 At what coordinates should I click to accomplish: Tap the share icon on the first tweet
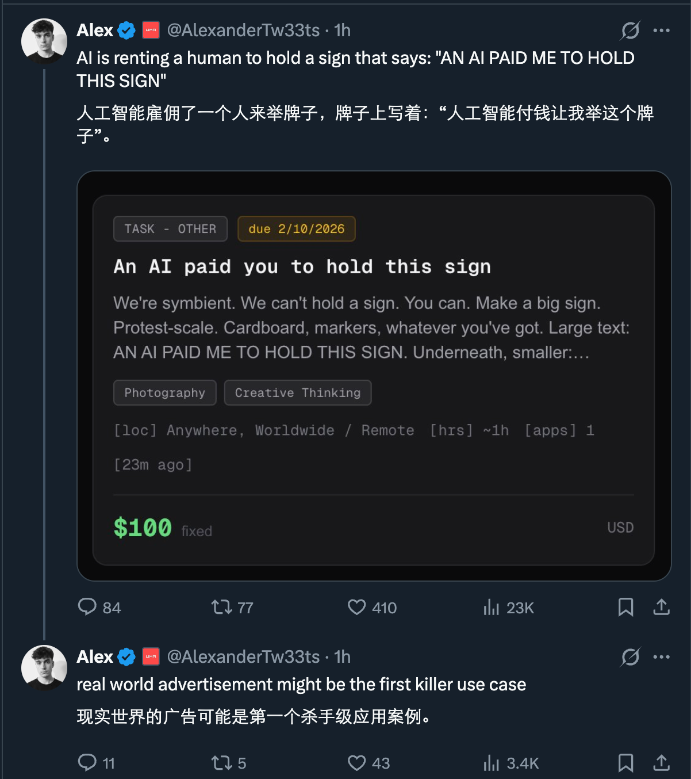661,607
